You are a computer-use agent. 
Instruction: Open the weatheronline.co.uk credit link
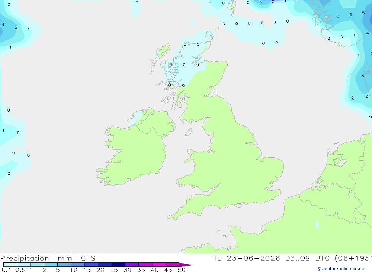[x=341, y=269]
